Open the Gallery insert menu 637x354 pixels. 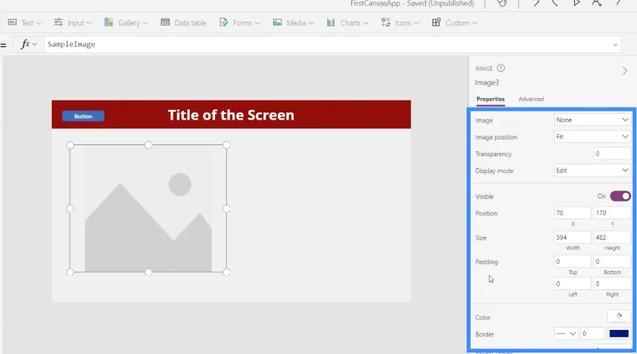pos(126,23)
